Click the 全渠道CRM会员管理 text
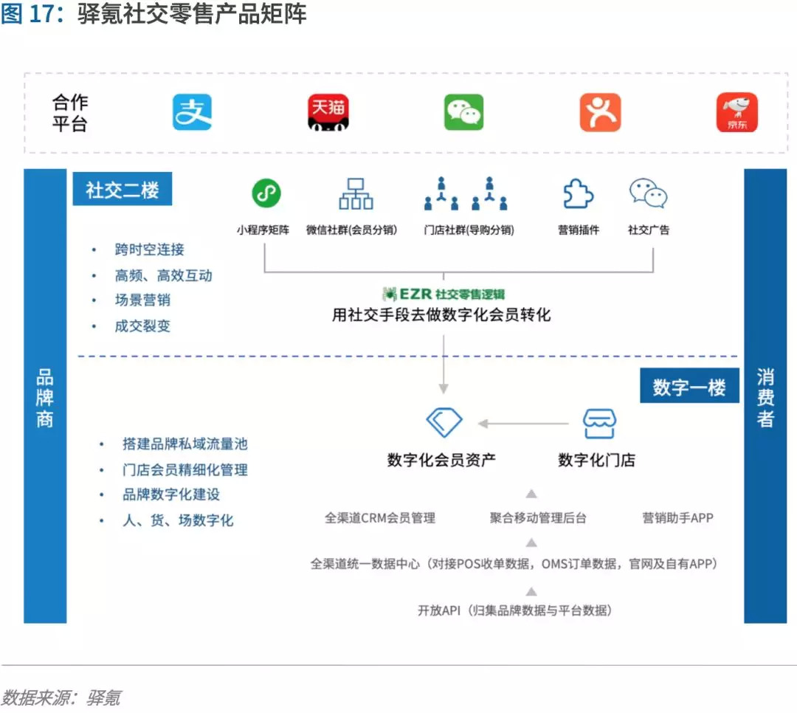This screenshot has width=797, height=713. [380, 518]
